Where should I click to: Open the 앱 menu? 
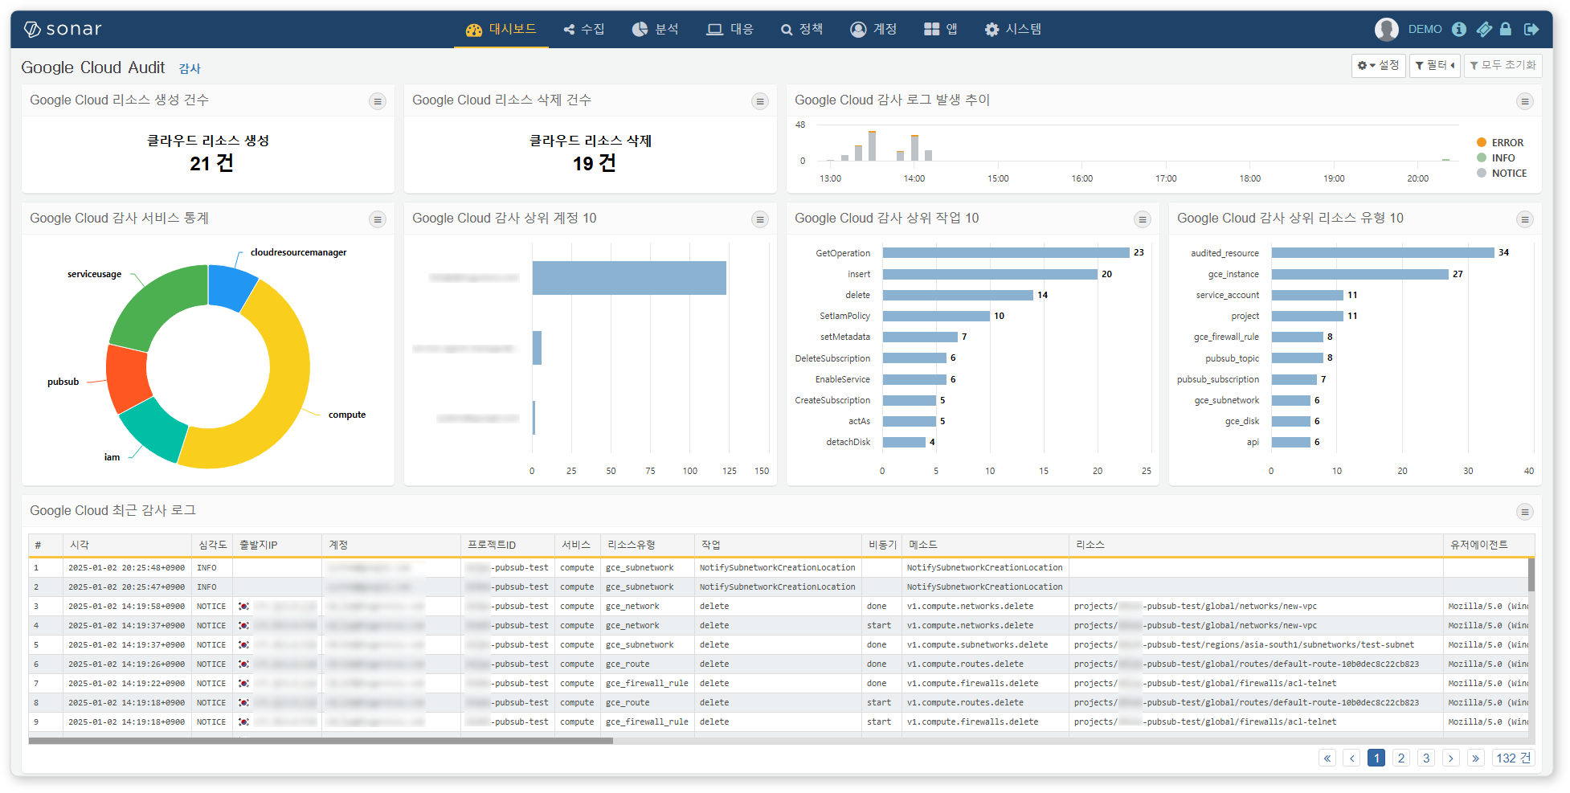pos(941,29)
